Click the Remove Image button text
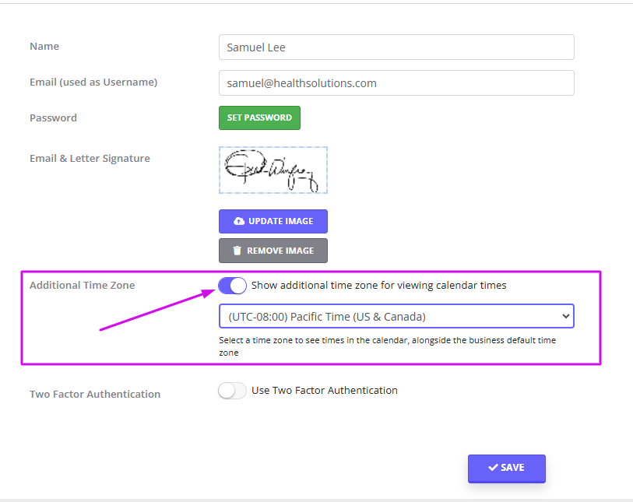 tap(280, 251)
